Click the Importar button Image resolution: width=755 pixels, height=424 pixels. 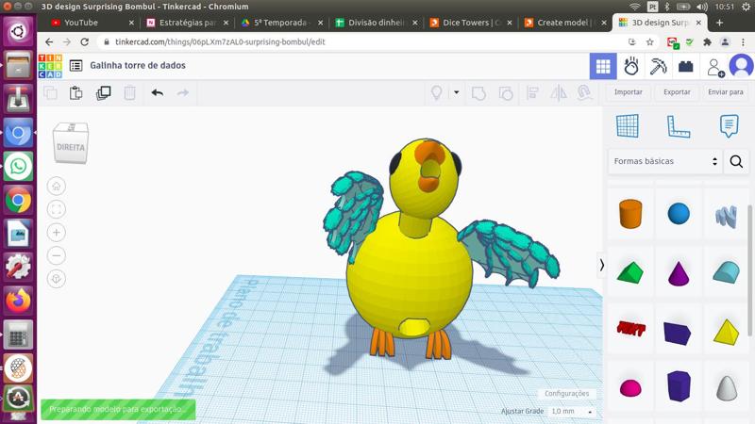(628, 91)
